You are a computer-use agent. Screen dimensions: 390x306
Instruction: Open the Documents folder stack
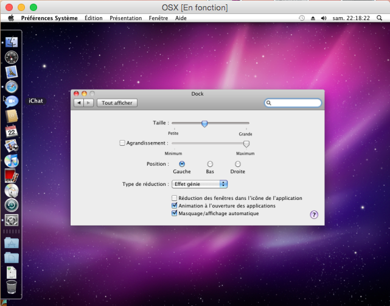12,257
